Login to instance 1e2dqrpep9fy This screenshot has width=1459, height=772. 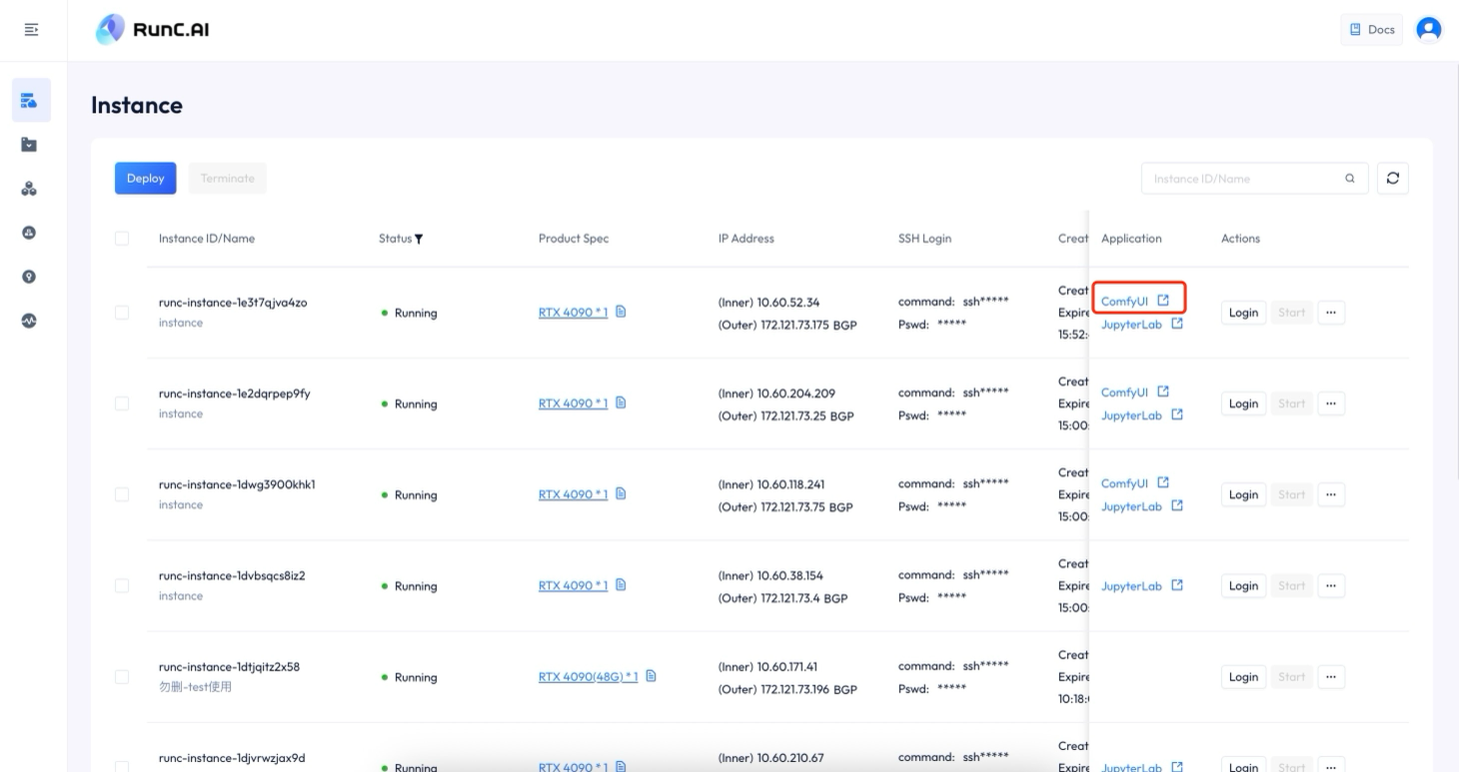pyautogui.click(x=1243, y=403)
